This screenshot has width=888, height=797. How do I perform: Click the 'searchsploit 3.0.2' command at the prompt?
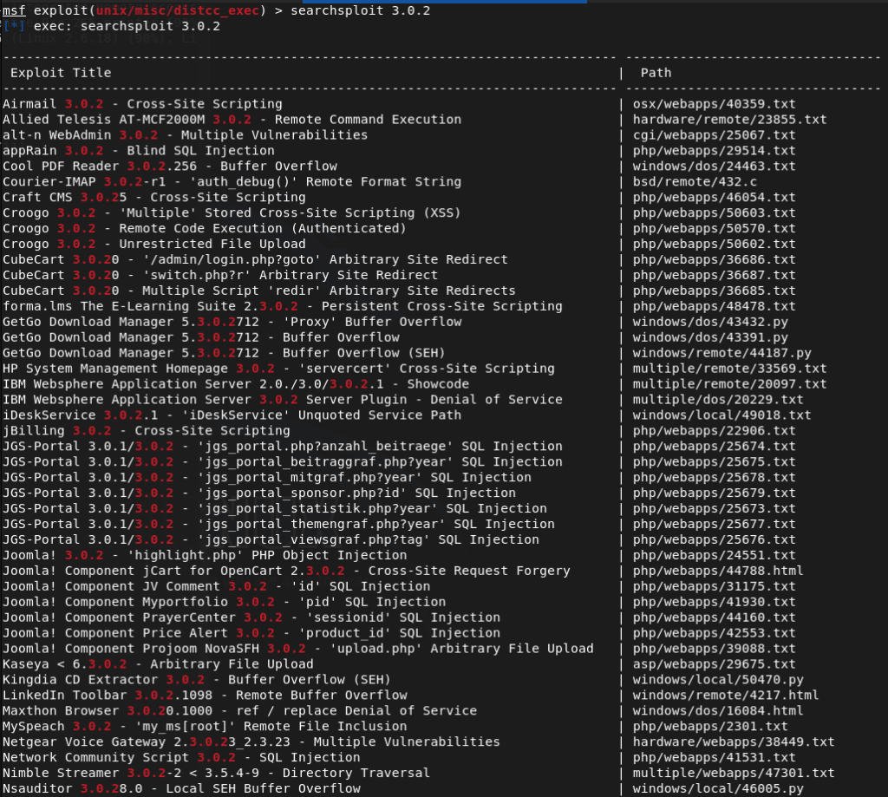[x=360, y=10]
